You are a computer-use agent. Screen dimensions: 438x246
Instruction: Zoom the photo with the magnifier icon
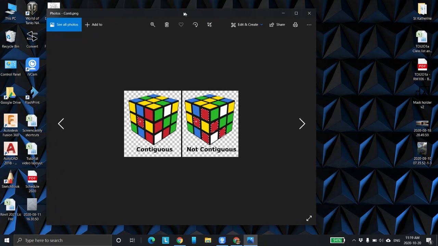pyautogui.click(x=153, y=25)
